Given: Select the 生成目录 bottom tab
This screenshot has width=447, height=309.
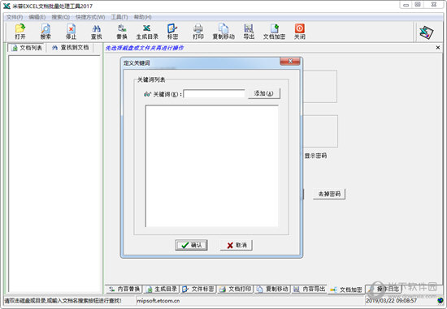Looking at the screenshot, I should coord(162,289).
